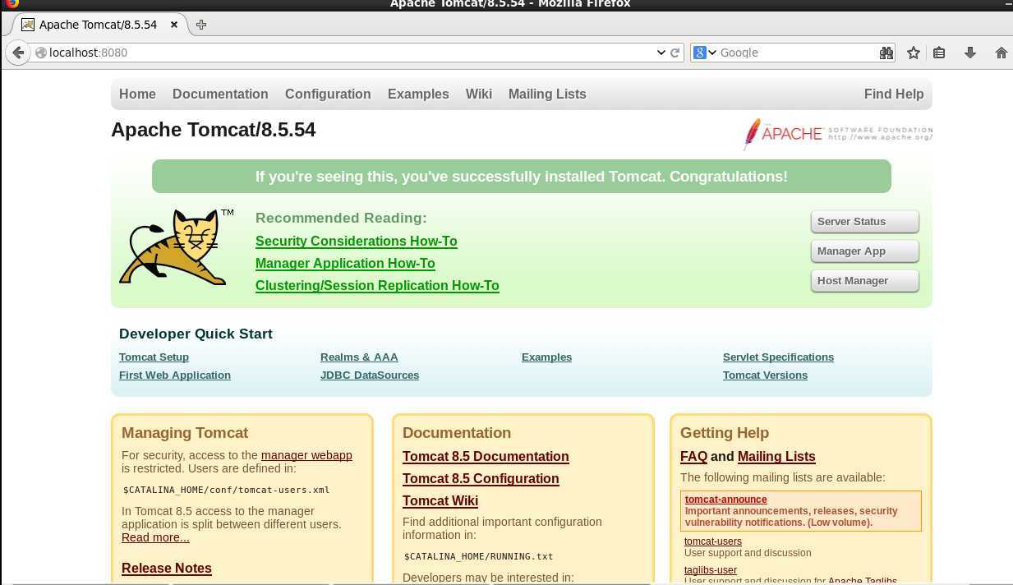Click the Firefox icon in the title bar

(x=12, y=3)
